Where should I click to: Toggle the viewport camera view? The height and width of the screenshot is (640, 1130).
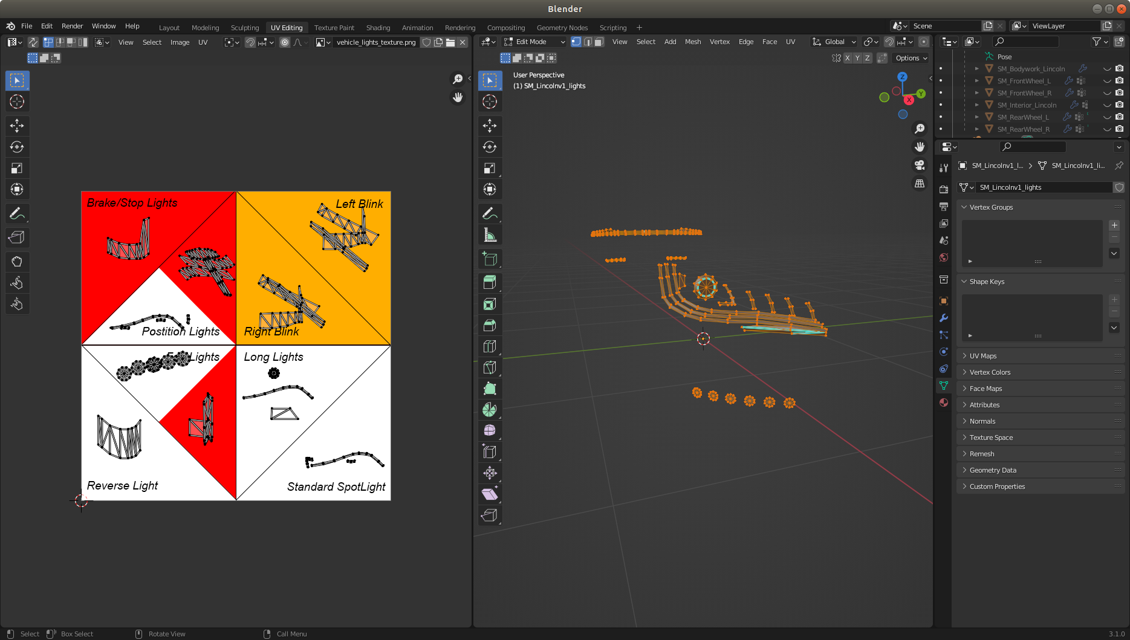(920, 165)
